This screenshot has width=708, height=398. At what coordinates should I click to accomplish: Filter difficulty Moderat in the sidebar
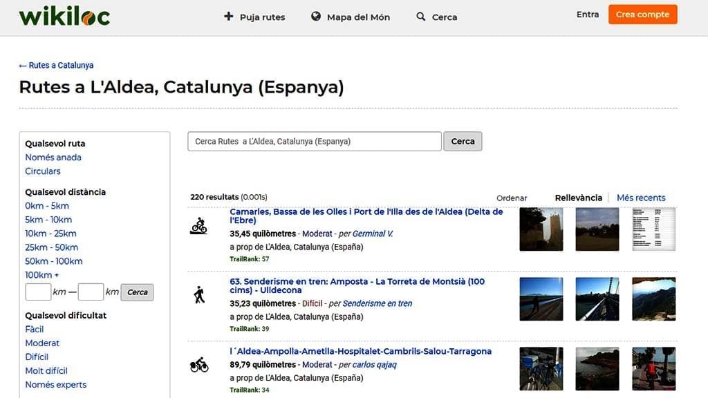(x=42, y=343)
